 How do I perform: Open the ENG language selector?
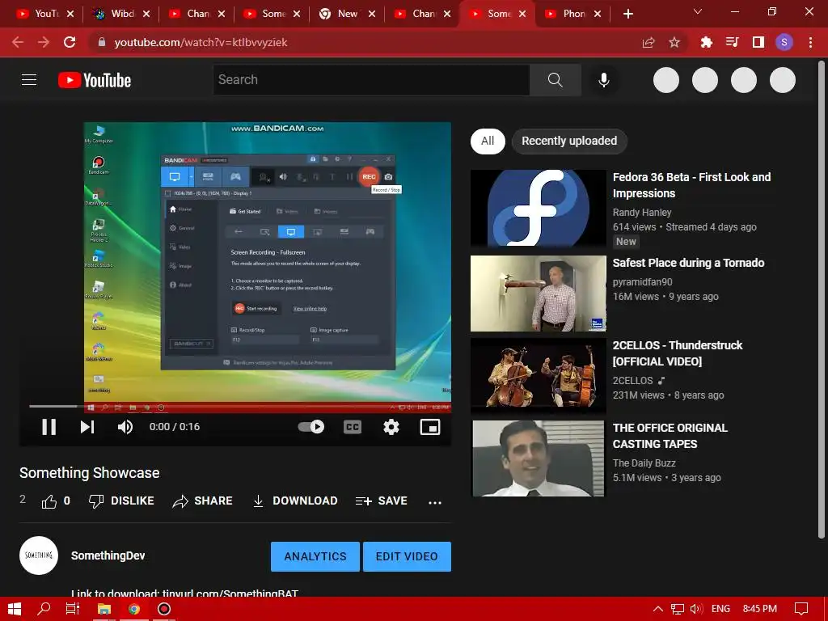click(x=720, y=609)
